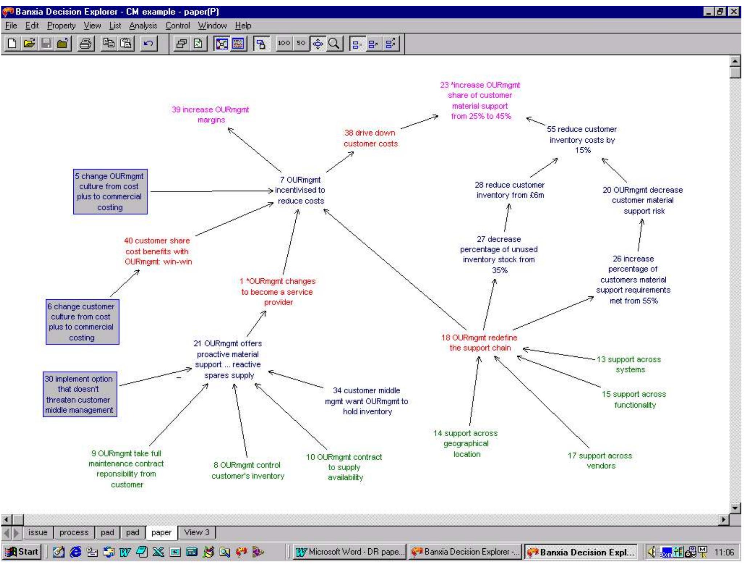Click the volume speaker tray icon
Viewport: 745px width, 569px height.
coord(652,552)
